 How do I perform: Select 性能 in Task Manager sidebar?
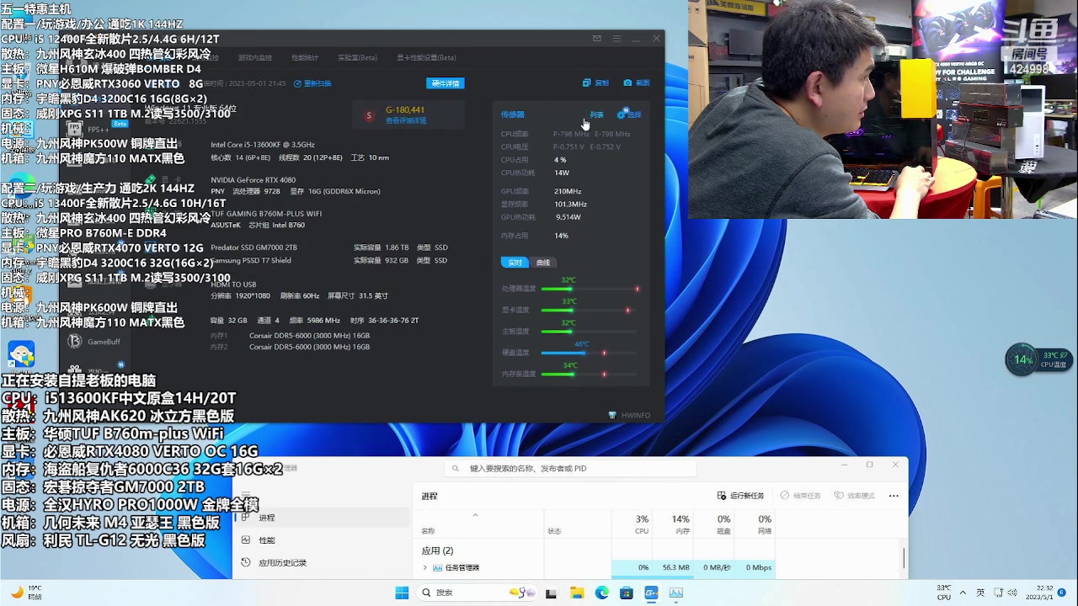[323, 540]
